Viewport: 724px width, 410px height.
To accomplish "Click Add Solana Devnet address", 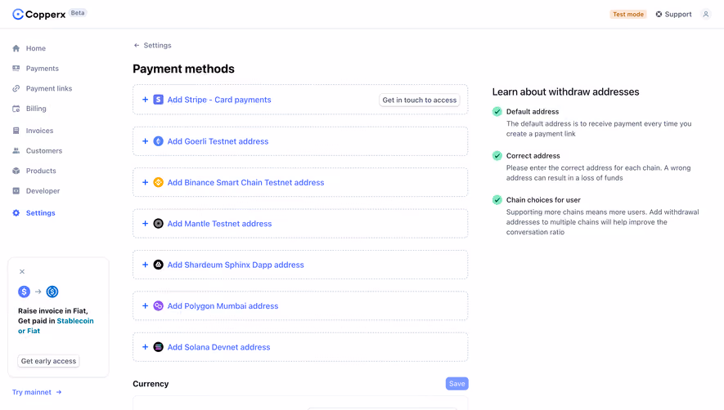I will coord(219,347).
